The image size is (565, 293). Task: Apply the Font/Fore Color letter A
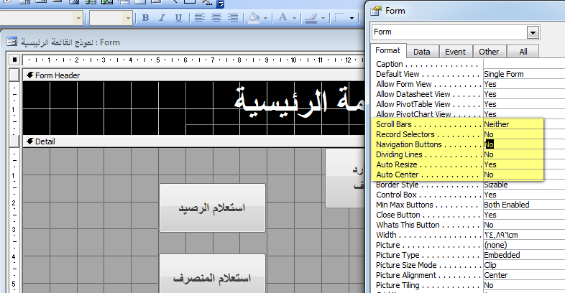coord(283,18)
